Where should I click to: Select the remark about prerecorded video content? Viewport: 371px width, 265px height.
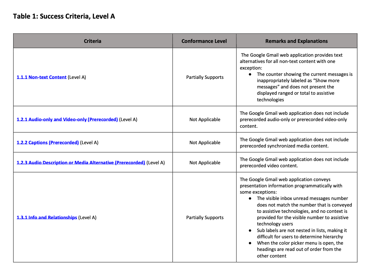click(294, 162)
